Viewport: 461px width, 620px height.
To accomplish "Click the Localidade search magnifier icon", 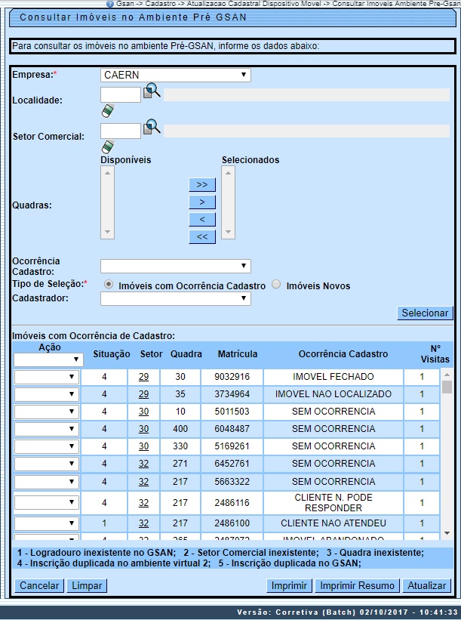I will (x=152, y=92).
